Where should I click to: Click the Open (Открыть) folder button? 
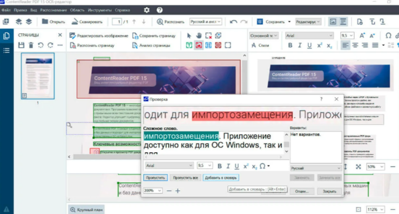point(53,22)
